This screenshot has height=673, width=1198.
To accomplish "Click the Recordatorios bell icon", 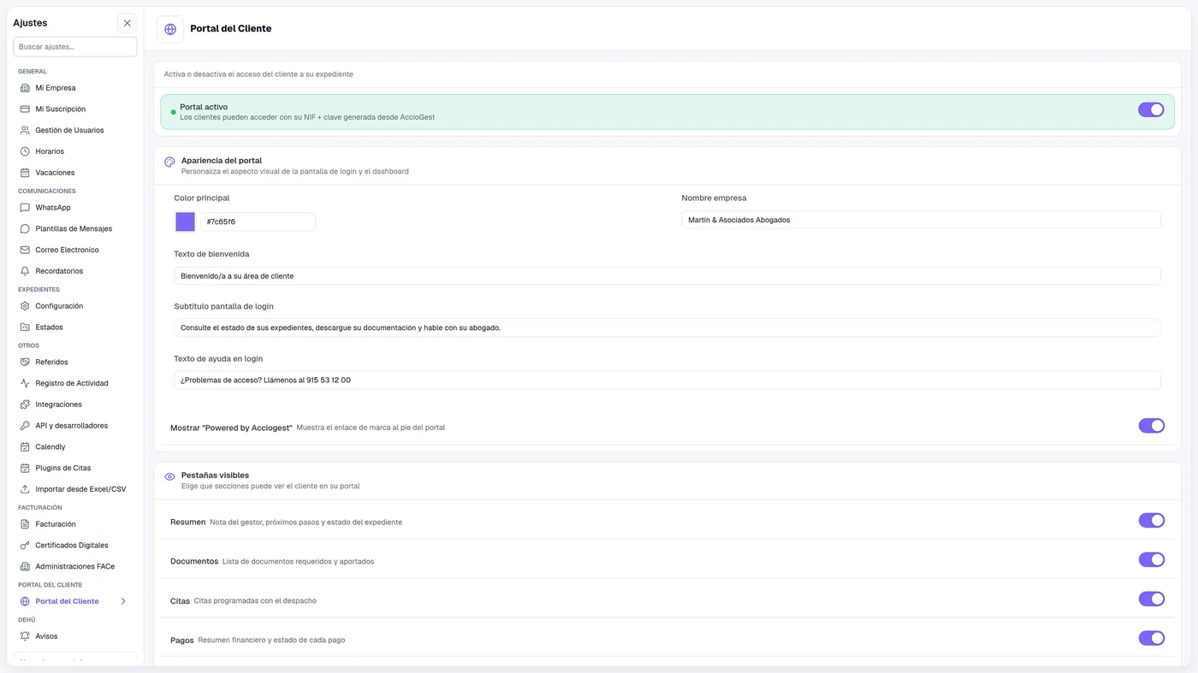I will coord(25,271).
